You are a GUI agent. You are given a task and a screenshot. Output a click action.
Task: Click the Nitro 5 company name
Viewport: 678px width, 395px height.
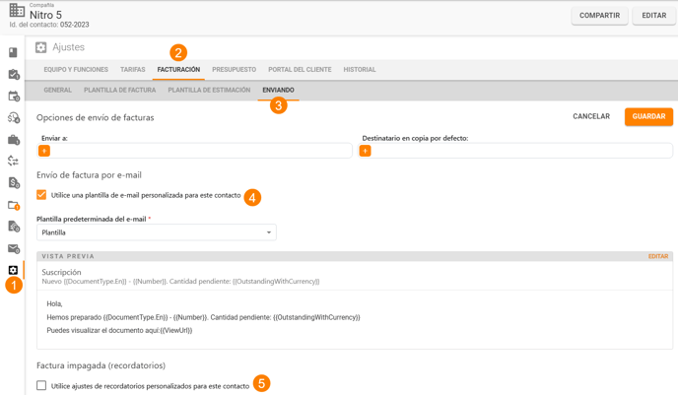click(45, 15)
